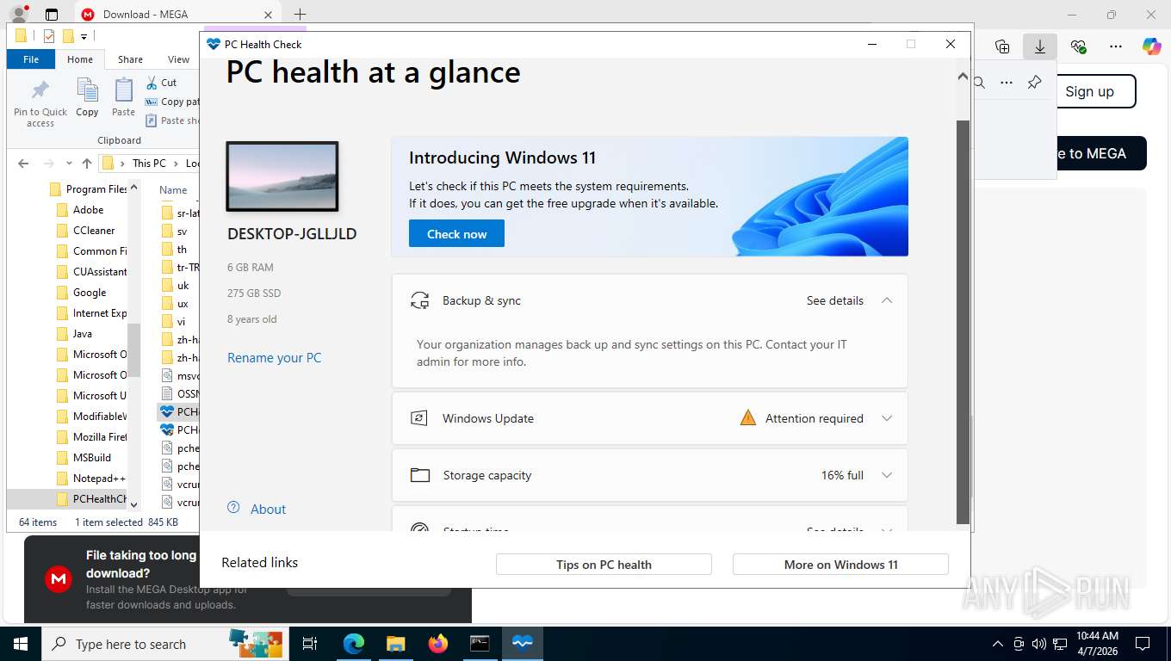Click the About question mark icon

coord(233,508)
